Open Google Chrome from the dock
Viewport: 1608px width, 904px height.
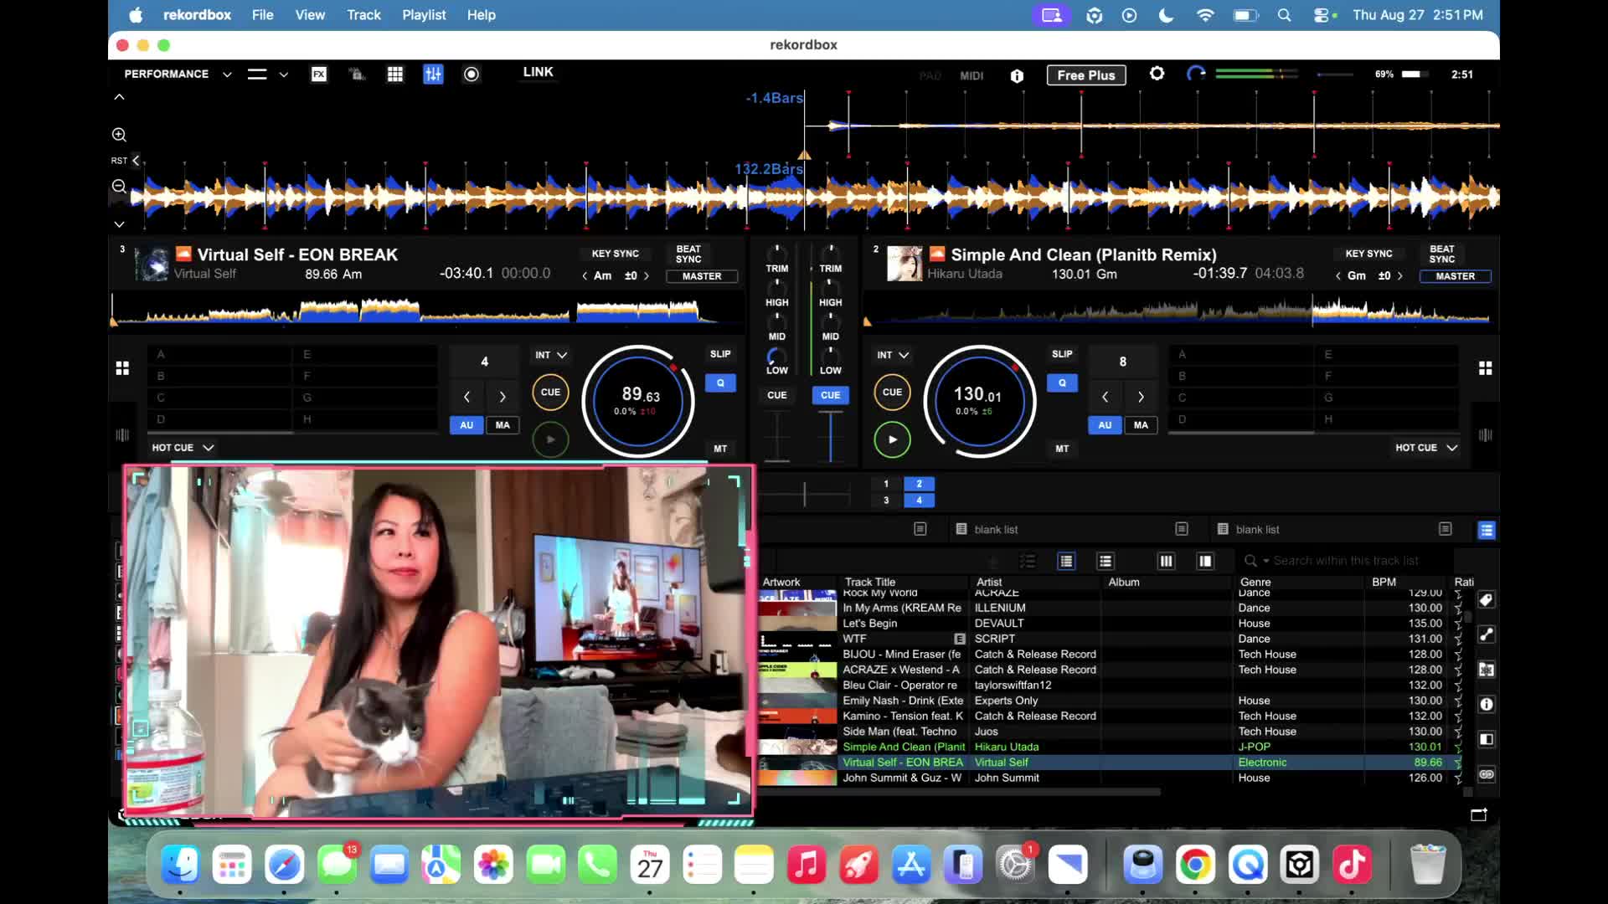coord(1195,865)
